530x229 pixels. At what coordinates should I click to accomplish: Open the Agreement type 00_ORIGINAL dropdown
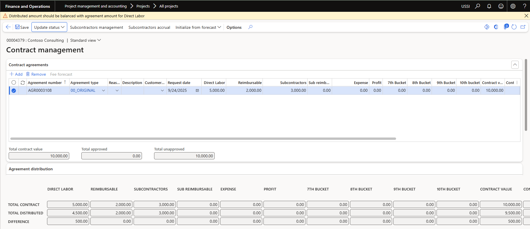click(x=104, y=90)
